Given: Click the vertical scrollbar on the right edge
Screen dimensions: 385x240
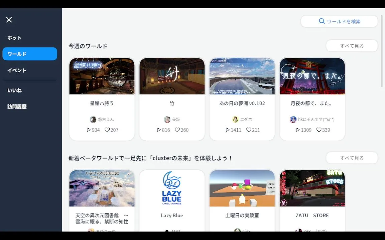Looking at the screenshot, I should 382,51.
